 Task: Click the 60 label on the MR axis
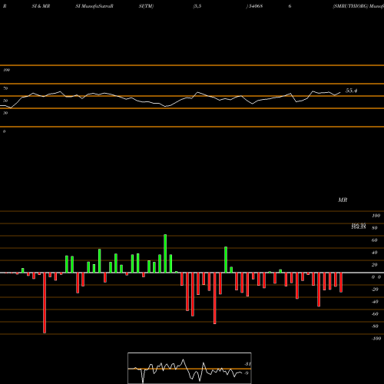(374, 240)
